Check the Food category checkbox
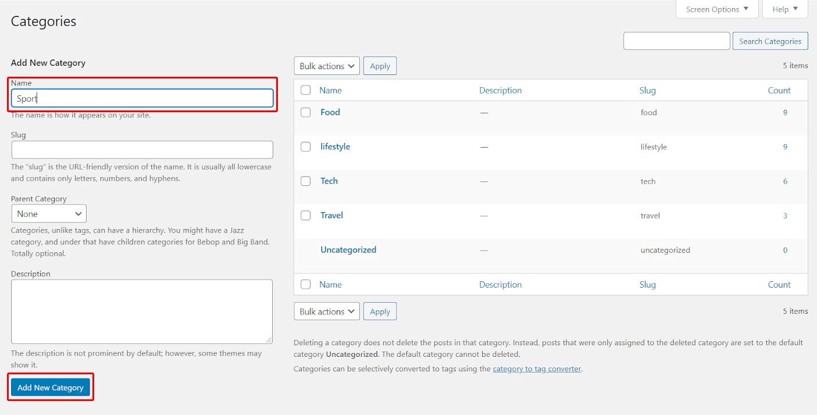 (x=305, y=113)
